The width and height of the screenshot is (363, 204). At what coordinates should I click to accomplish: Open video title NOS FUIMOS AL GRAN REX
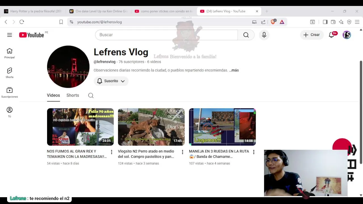click(x=77, y=154)
